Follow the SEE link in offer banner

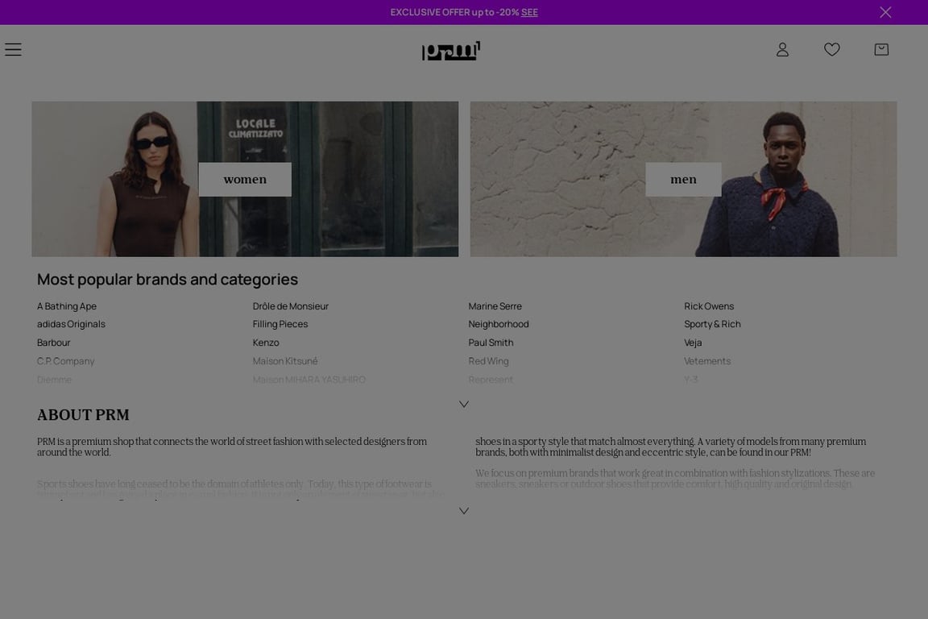(529, 12)
